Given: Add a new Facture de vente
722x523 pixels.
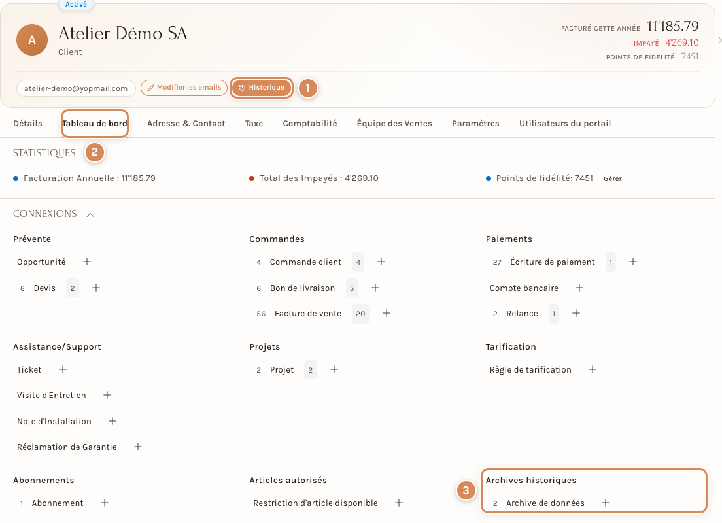Looking at the screenshot, I should (x=387, y=313).
